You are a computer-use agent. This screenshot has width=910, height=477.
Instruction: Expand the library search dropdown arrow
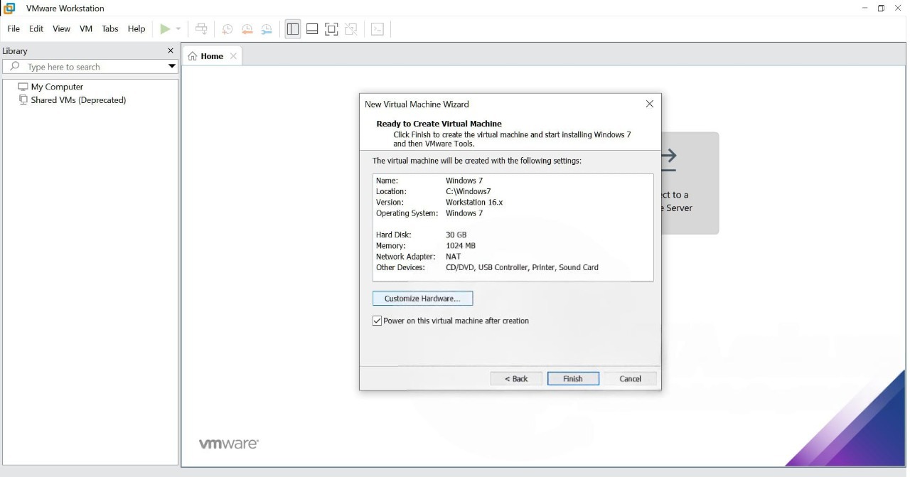coord(171,67)
